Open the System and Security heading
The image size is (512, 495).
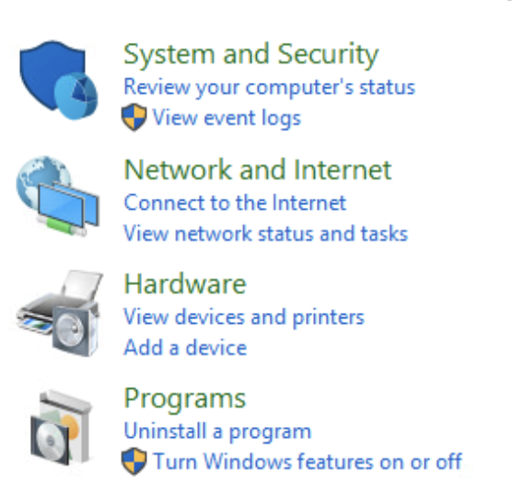click(251, 55)
